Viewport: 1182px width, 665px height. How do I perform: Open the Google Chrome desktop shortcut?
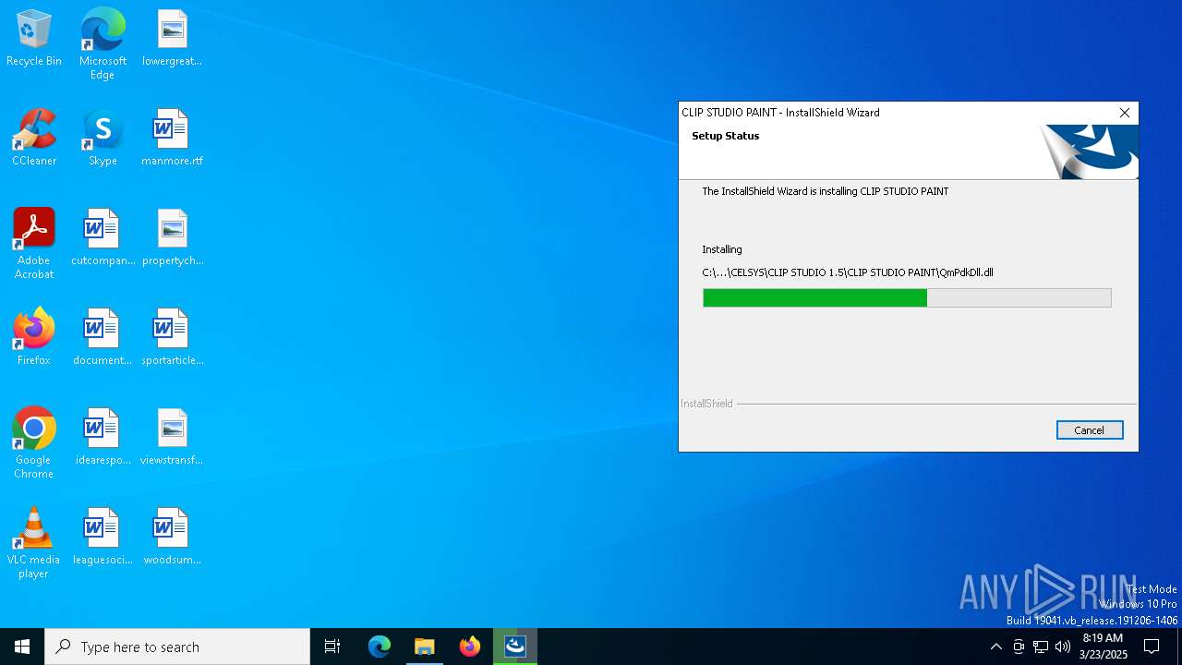click(x=33, y=443)
